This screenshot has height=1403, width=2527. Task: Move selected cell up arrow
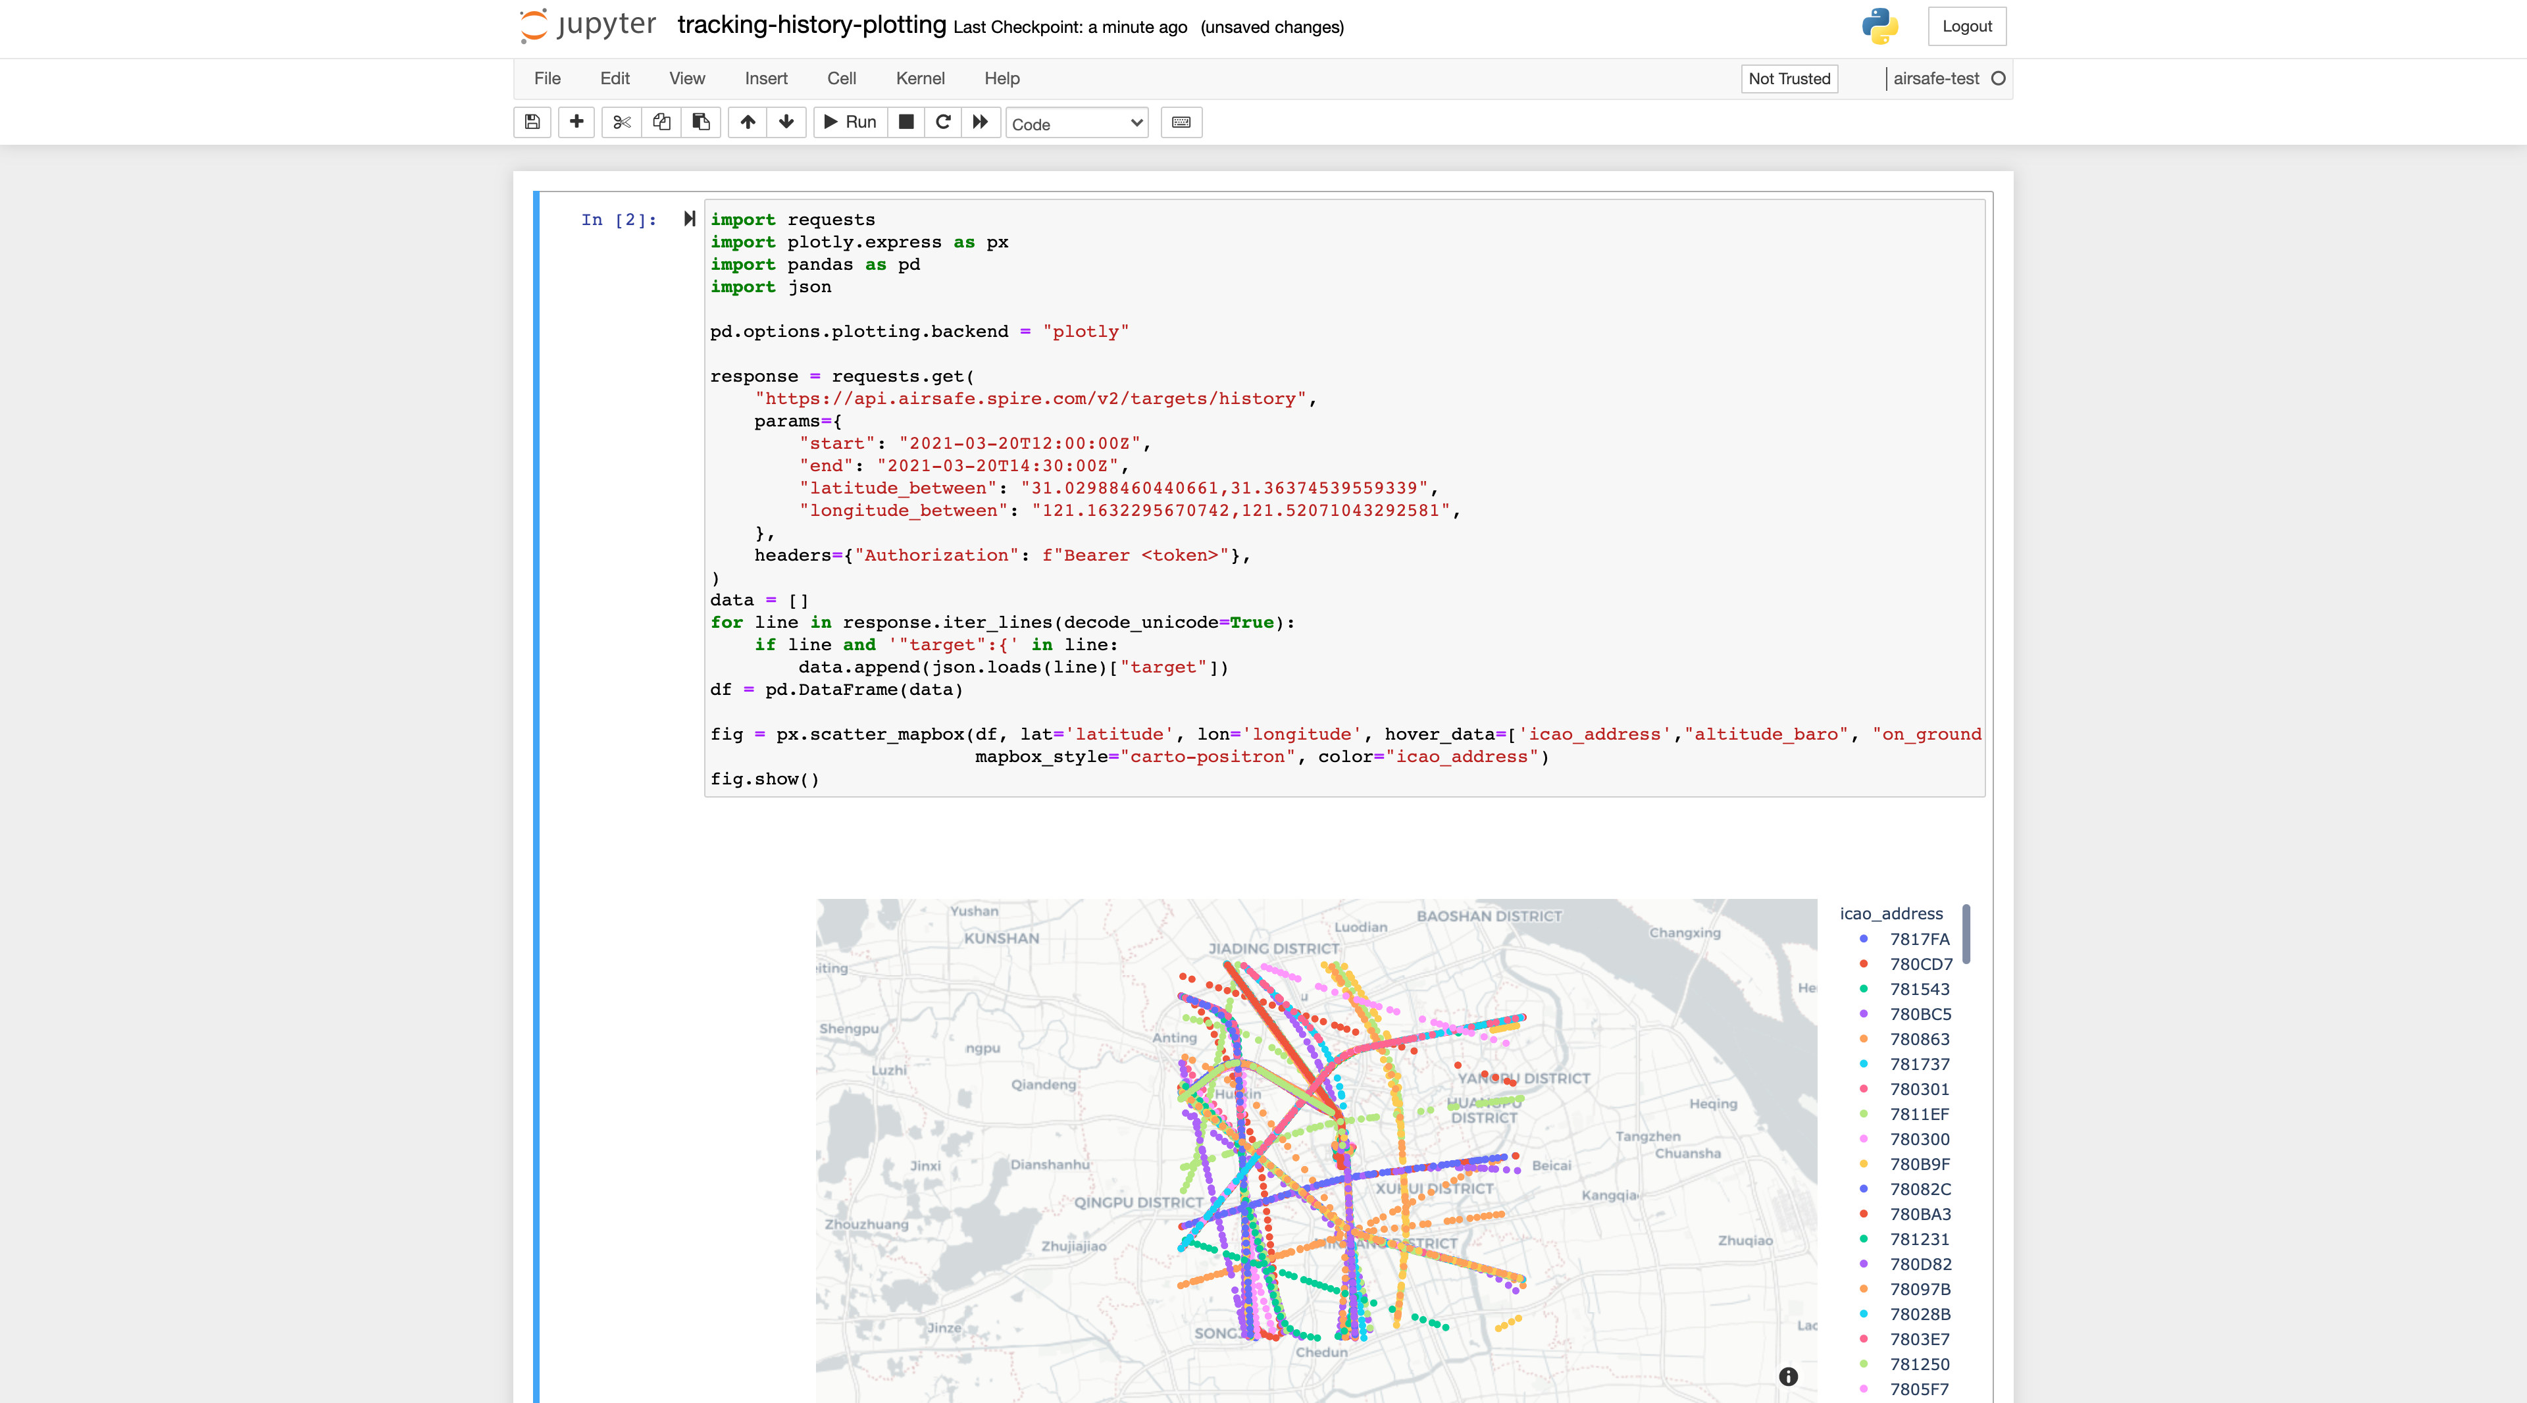pyautogui.click(x=748, y=122)
